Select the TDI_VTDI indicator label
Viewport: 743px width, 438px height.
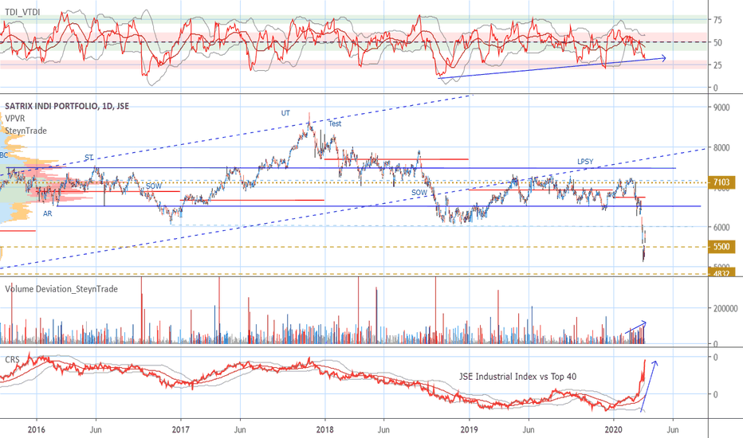point(22,12)
